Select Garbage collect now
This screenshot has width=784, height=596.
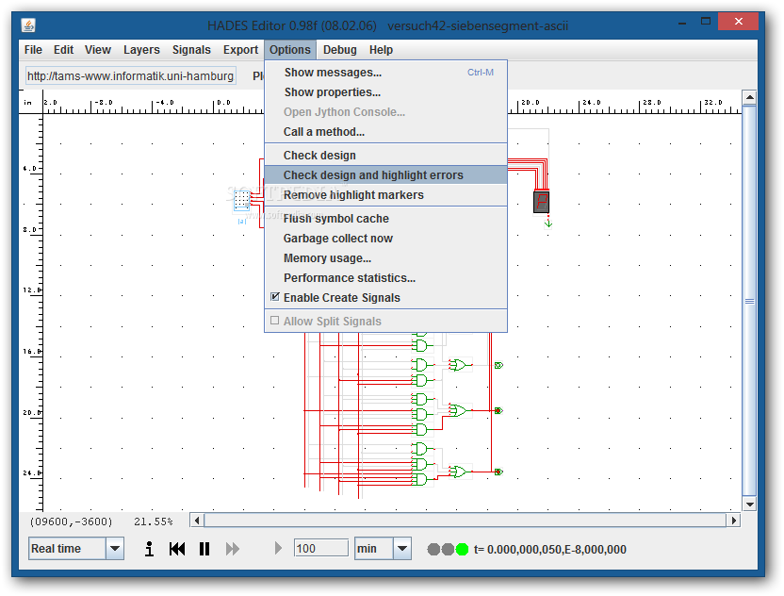[385, 239]
